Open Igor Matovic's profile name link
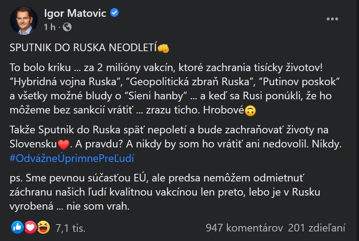The image size is (359, 241). pyautogui.click(x=76, y=13)
